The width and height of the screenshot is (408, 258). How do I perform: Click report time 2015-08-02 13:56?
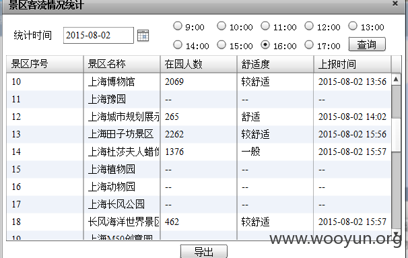pos(352,82)
